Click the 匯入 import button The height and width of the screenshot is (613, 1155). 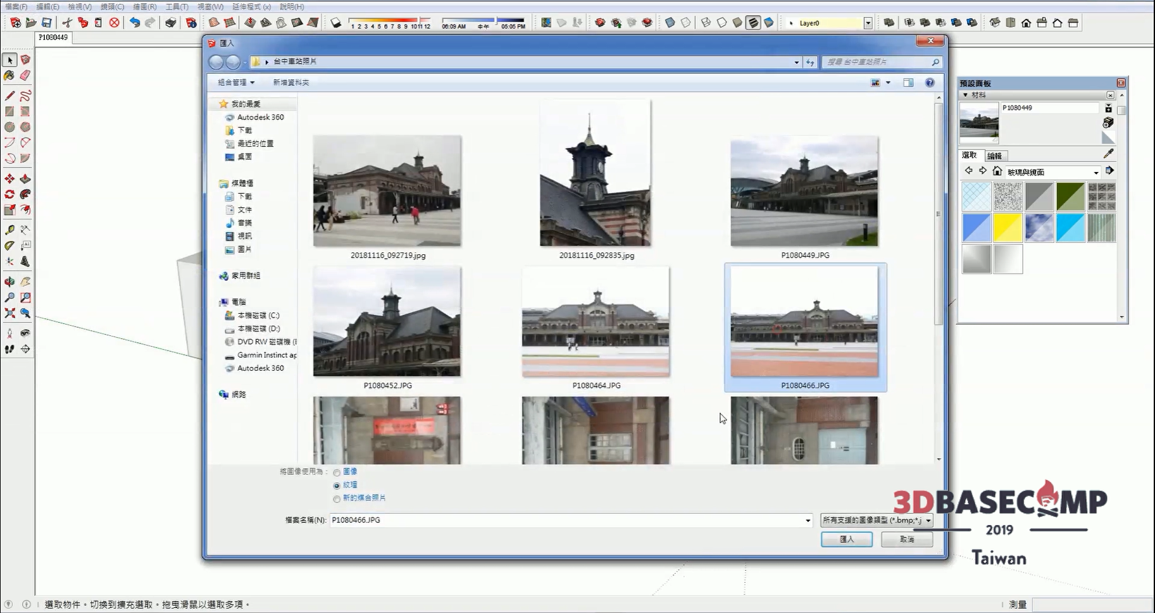click(846, 539)
